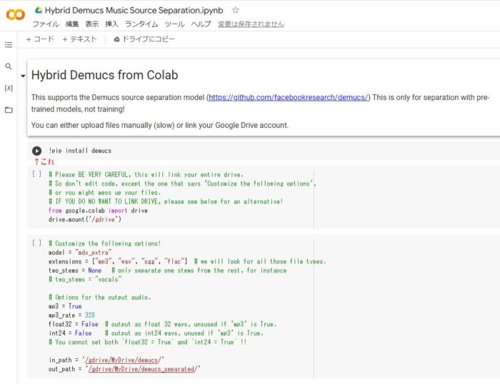The height and width of the screenshot is (384, 500).
Task: Open the 挿入 menu
Action: [x=111, y=24]
